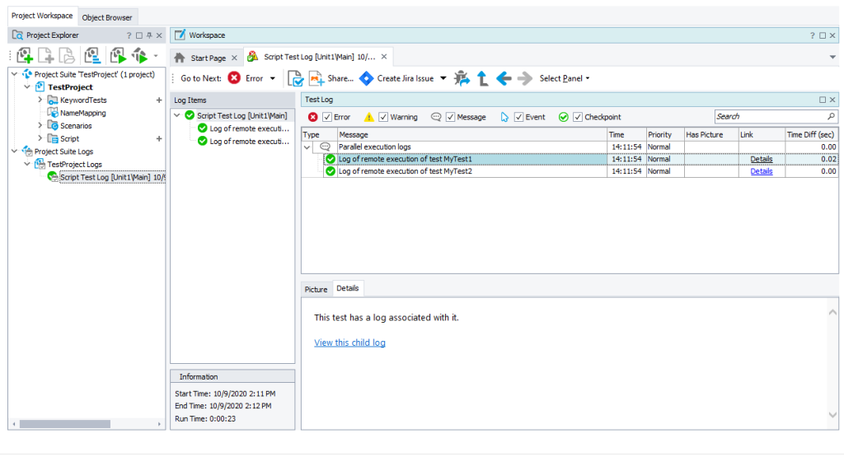Open the Run Project Suite dropdown arrow
This screenshot has height=466, width=844.
tap(156, 55)
